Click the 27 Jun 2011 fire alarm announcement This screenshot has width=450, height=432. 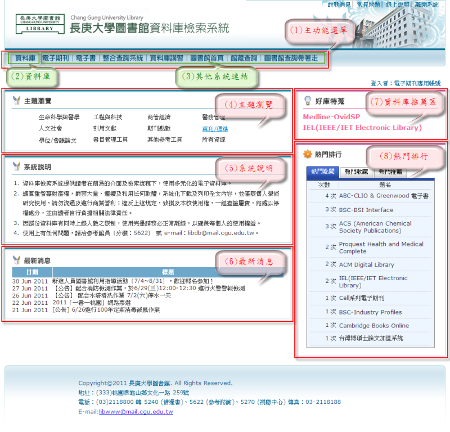coord(148,288)
